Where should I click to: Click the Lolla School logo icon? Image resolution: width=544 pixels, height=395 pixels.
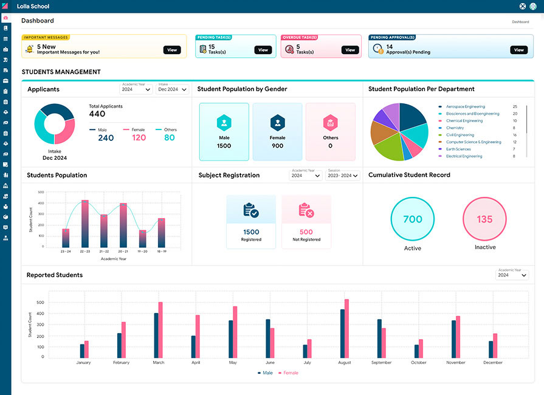tap(5, 6)
